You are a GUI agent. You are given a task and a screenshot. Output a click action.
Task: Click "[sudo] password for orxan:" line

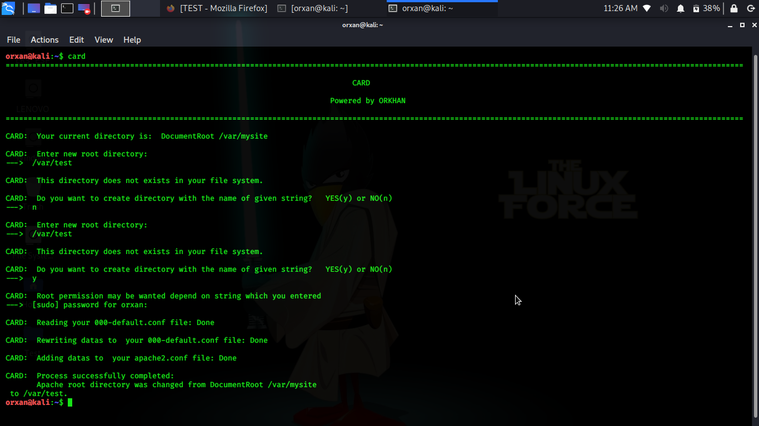point(90,305)
